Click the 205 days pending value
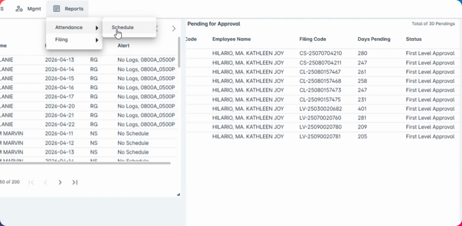The height and width of the screenshot is (226, 462). 362,137
